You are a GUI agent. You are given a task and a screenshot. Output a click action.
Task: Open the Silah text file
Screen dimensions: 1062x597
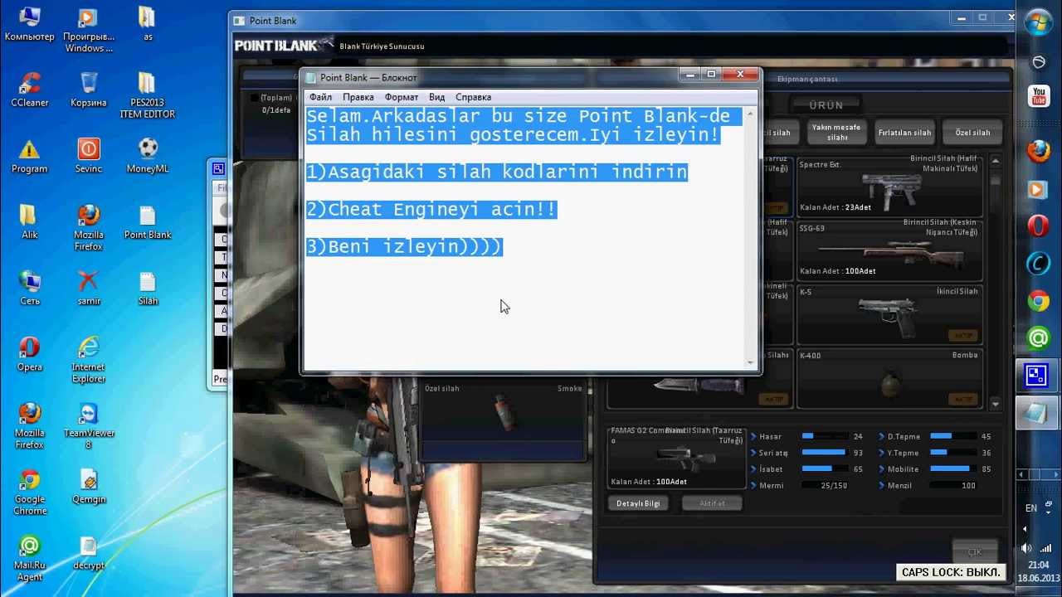click(x=148, y=289)
